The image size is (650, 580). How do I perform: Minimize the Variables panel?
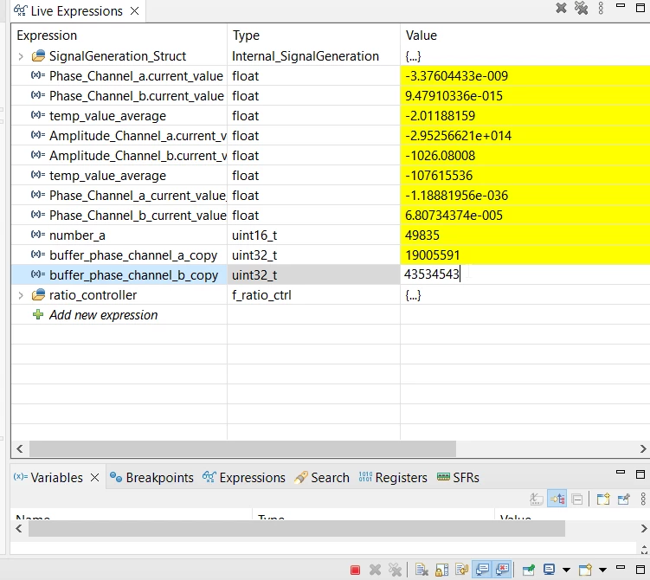pos(621,472)
